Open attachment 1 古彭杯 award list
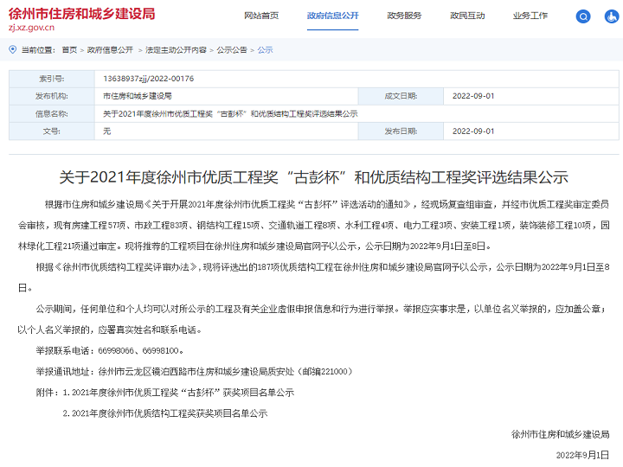Image resolution: width=623 pixels, height=467 pixels. point(183,392)
